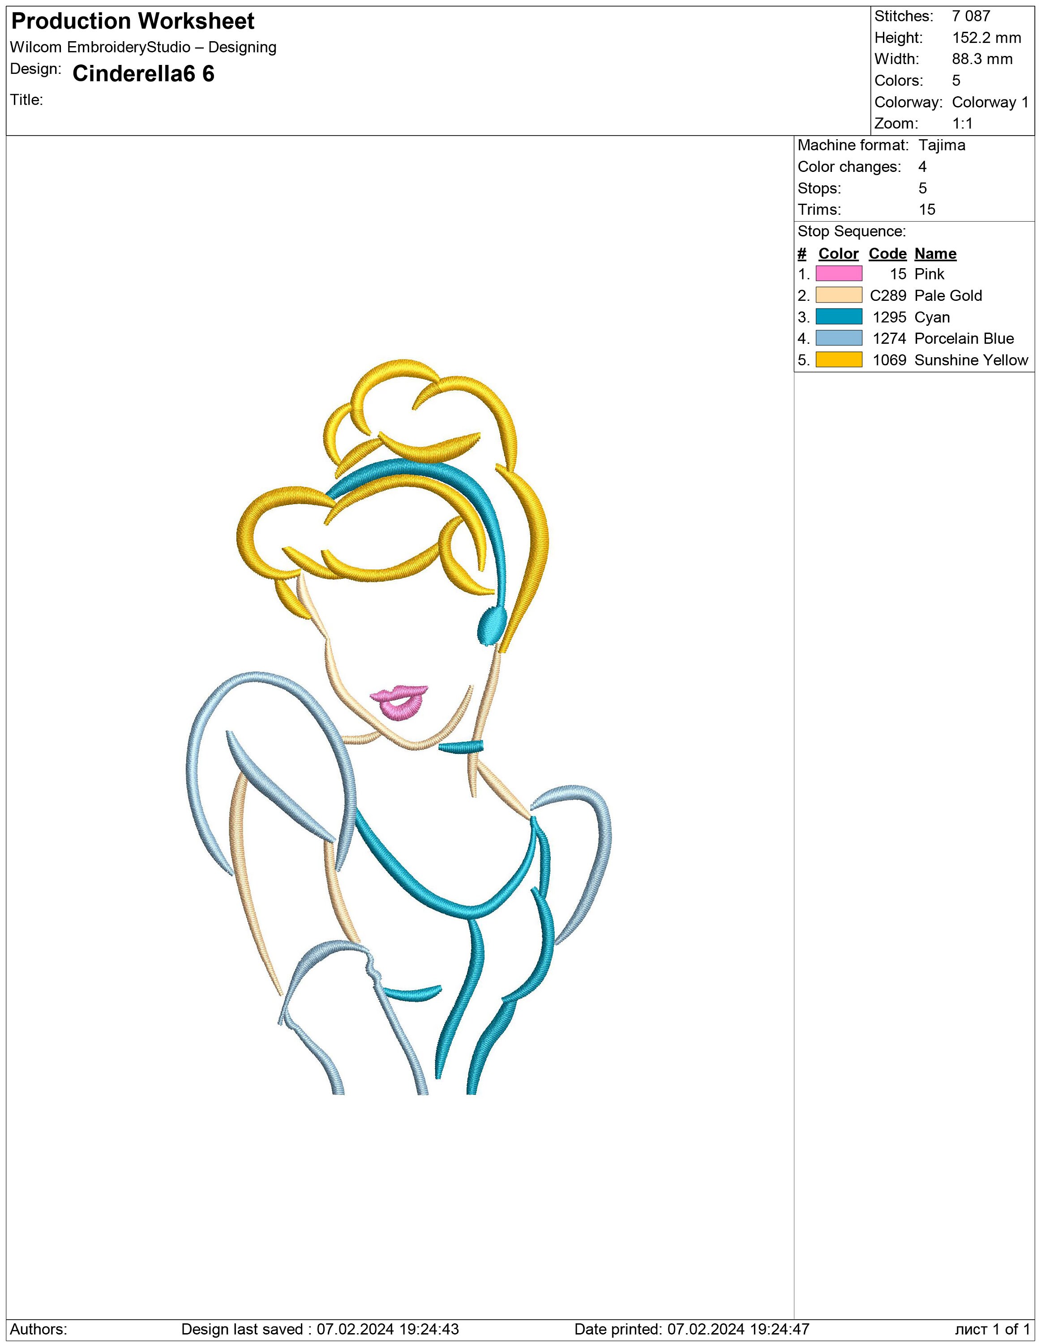The height and width of the screenshot is (1343, 1041).
Task: Select the width value "88.3 mm"
Action: pos(983,60)
